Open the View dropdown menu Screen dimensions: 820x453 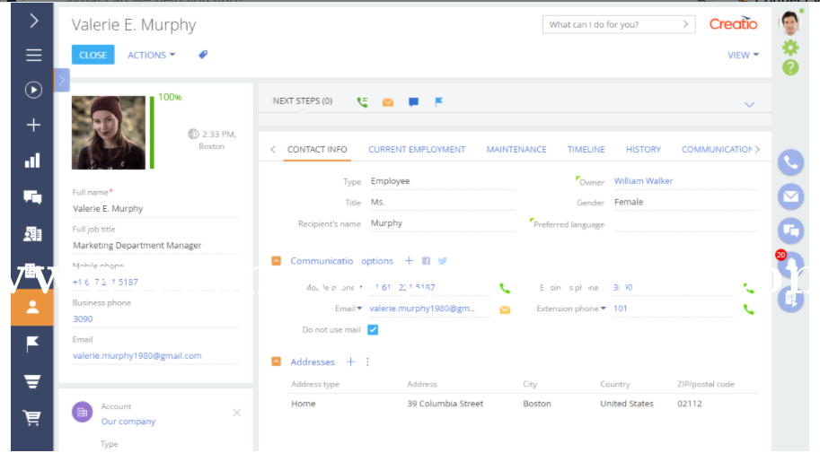click(x=743, y=55)
